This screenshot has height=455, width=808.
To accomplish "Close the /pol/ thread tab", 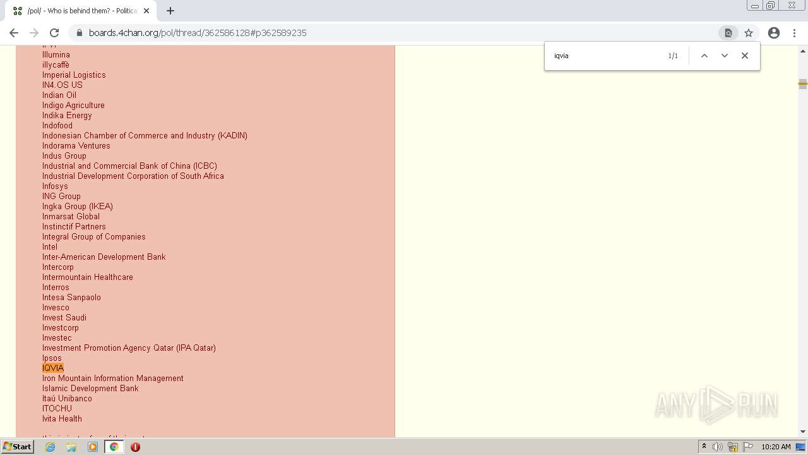I will pos(146,11).
